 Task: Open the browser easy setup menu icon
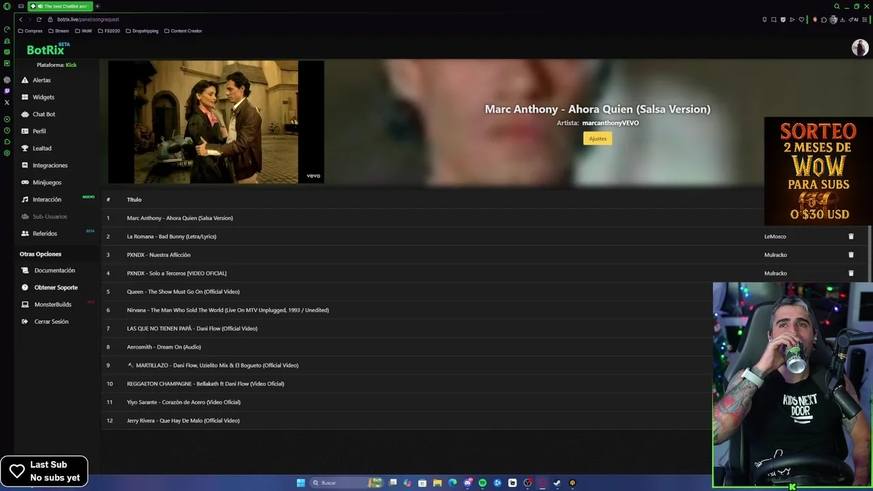click(864, 20)
